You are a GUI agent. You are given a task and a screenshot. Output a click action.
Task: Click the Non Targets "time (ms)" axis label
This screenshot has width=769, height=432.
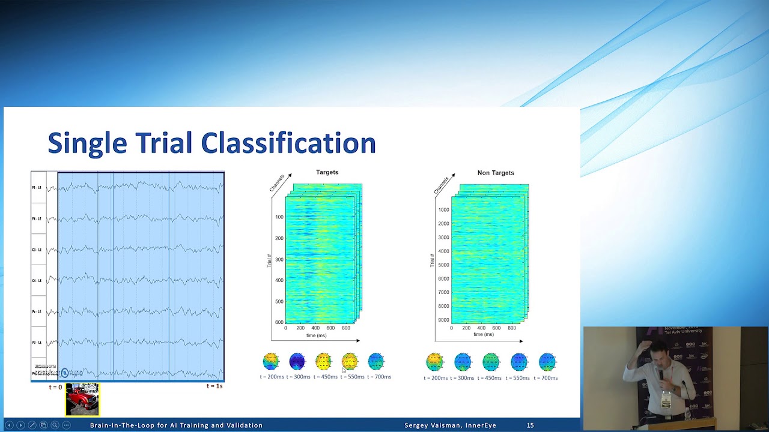pos(483,334)
